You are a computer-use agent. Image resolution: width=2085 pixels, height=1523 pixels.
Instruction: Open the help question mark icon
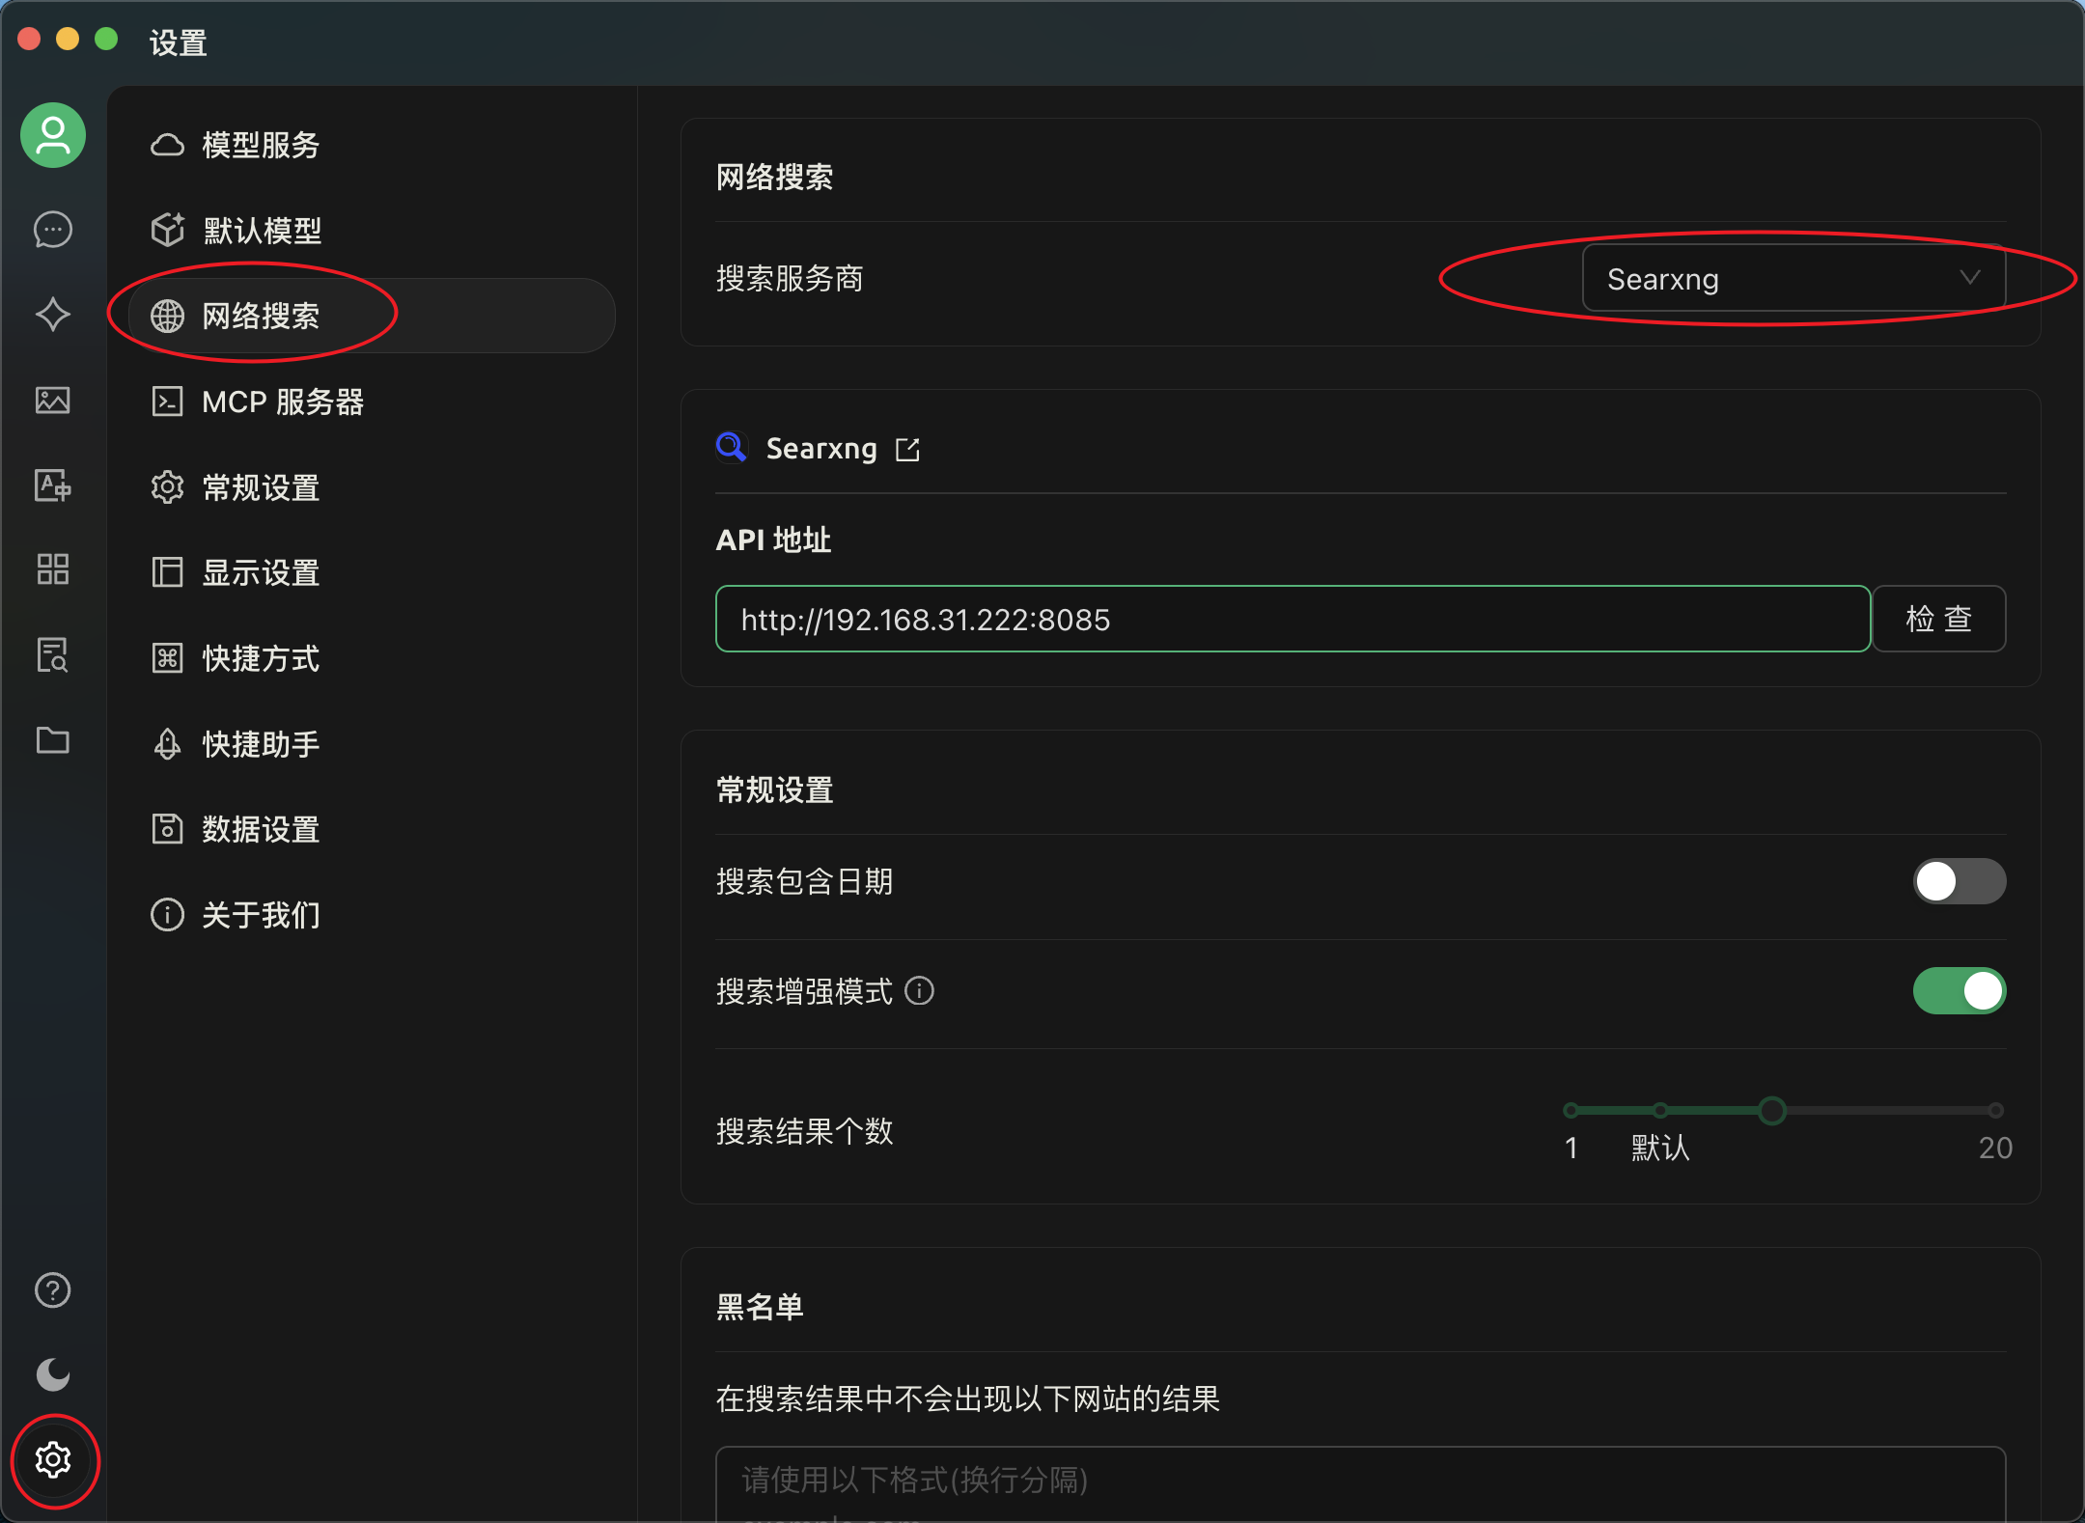[x=53, y=1290]
